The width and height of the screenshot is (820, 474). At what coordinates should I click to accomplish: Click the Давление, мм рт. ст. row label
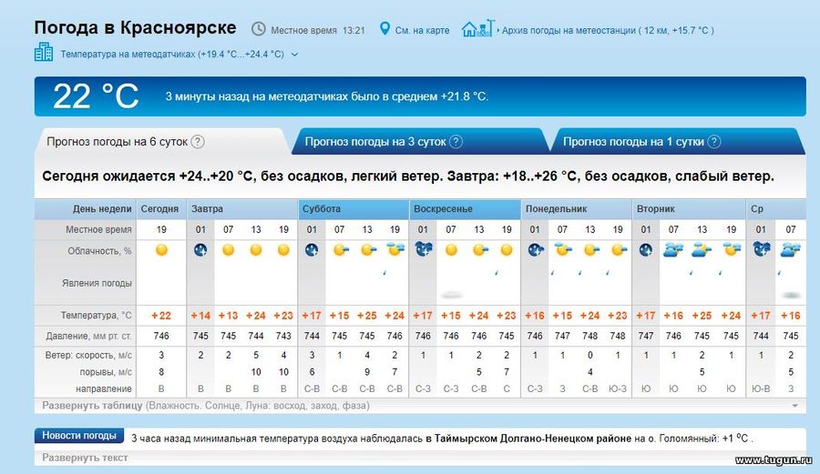pos(89,337)
